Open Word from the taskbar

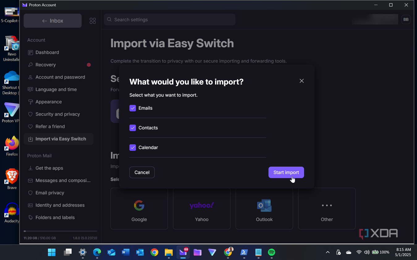(x=125, y=252)
